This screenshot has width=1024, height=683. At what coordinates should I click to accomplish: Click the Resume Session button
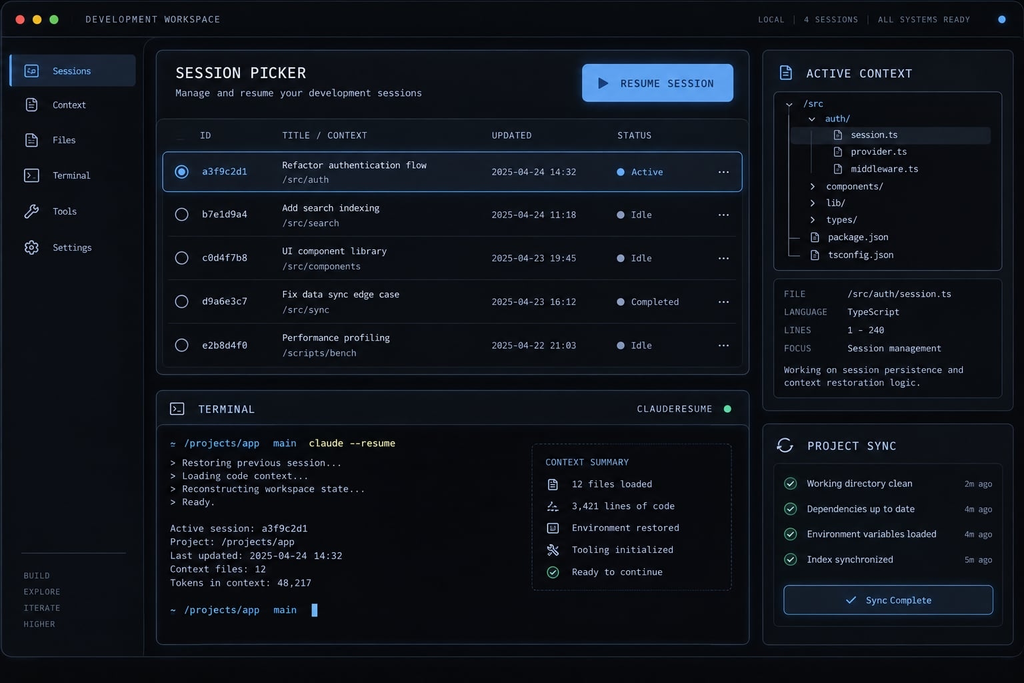(x=657, y=83)
